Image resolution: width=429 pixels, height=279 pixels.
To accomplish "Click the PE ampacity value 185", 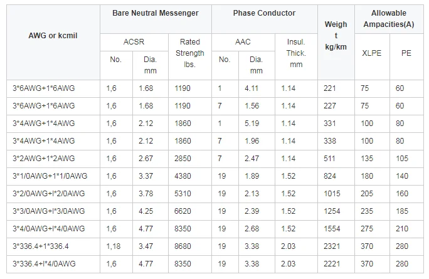I will (x=402, y=211).
